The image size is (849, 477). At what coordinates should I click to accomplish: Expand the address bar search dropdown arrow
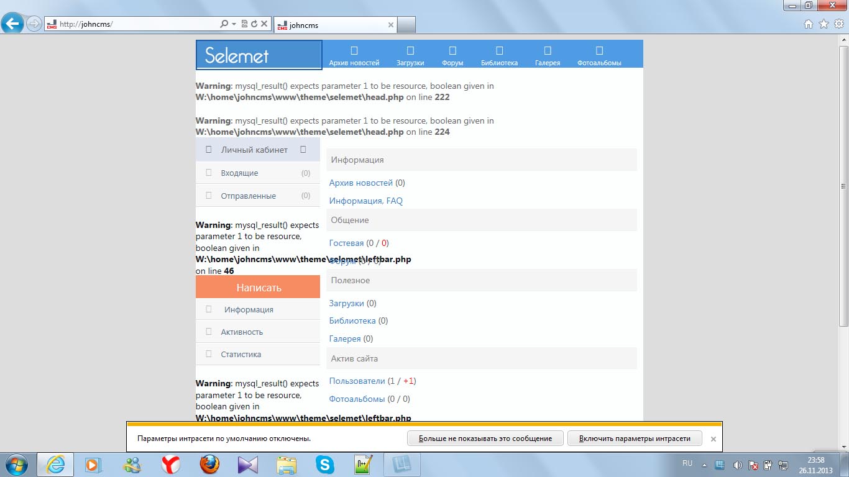point(234,24)
